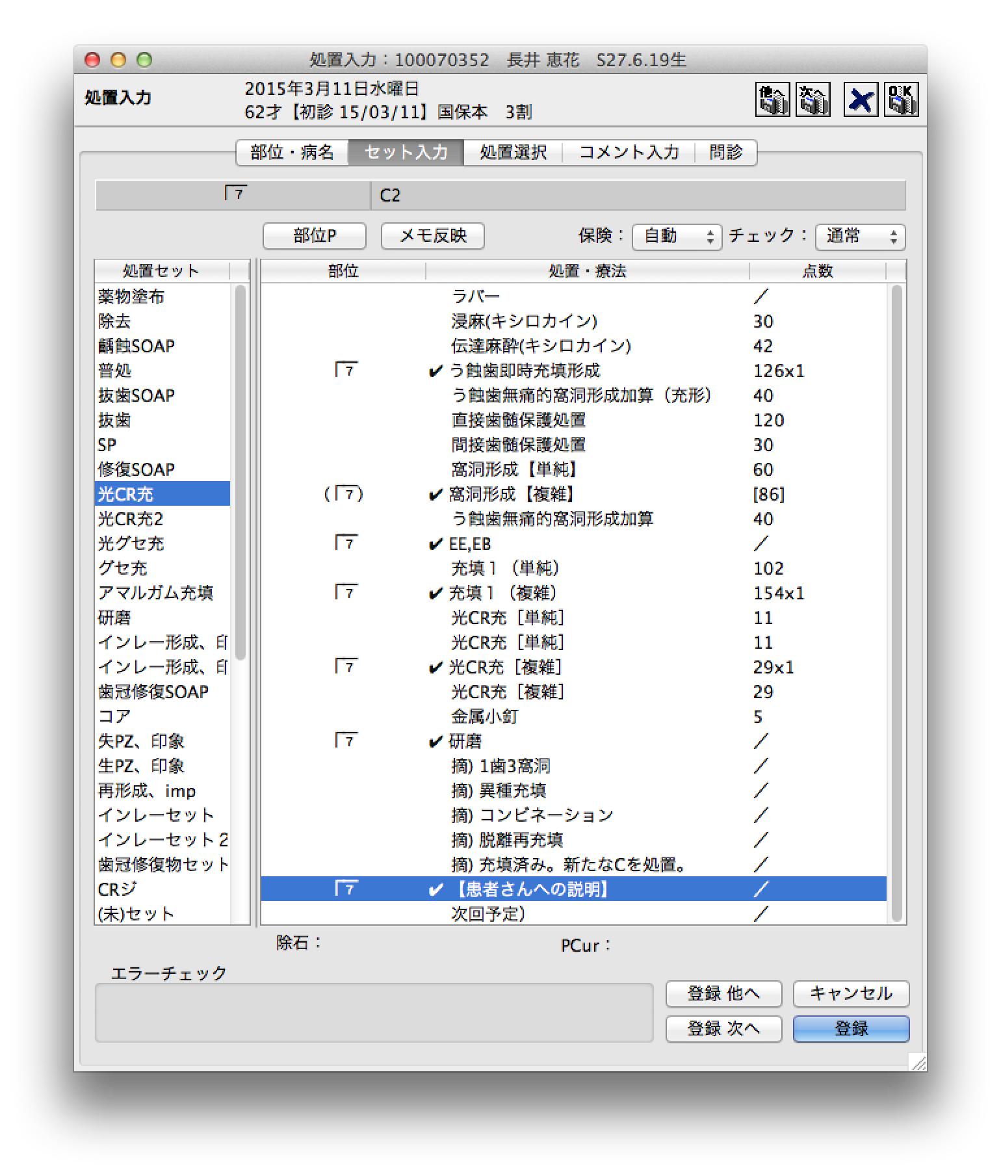Toggle checkmark on 窩洞形成【複雑】 row
This screenshot has height=1174, width=1001.
point(435,495)
